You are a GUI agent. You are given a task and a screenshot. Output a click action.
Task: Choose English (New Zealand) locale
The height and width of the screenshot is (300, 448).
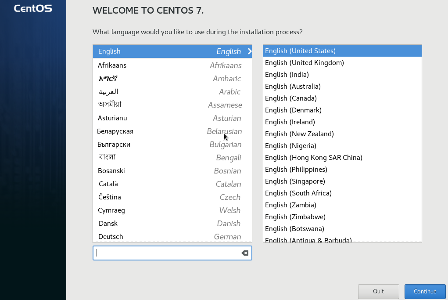pyautogui.click(x=342, y=134)
